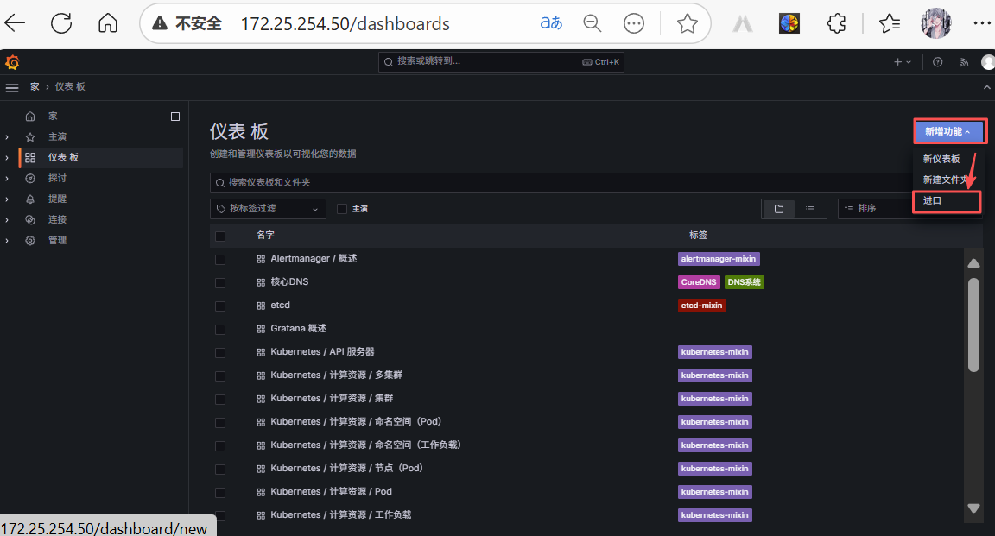Check the 核心DNS row checkbox
This screenshot has width=995, height=536.
tap(220, 283)
